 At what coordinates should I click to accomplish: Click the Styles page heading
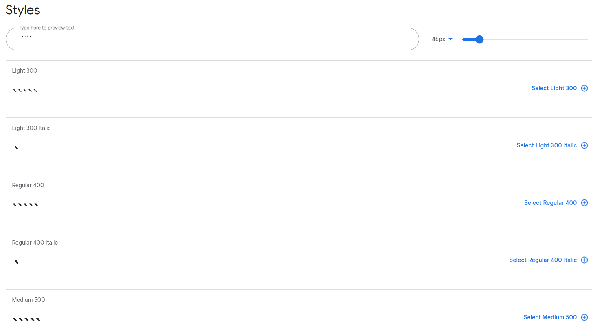tap(22, 10)
